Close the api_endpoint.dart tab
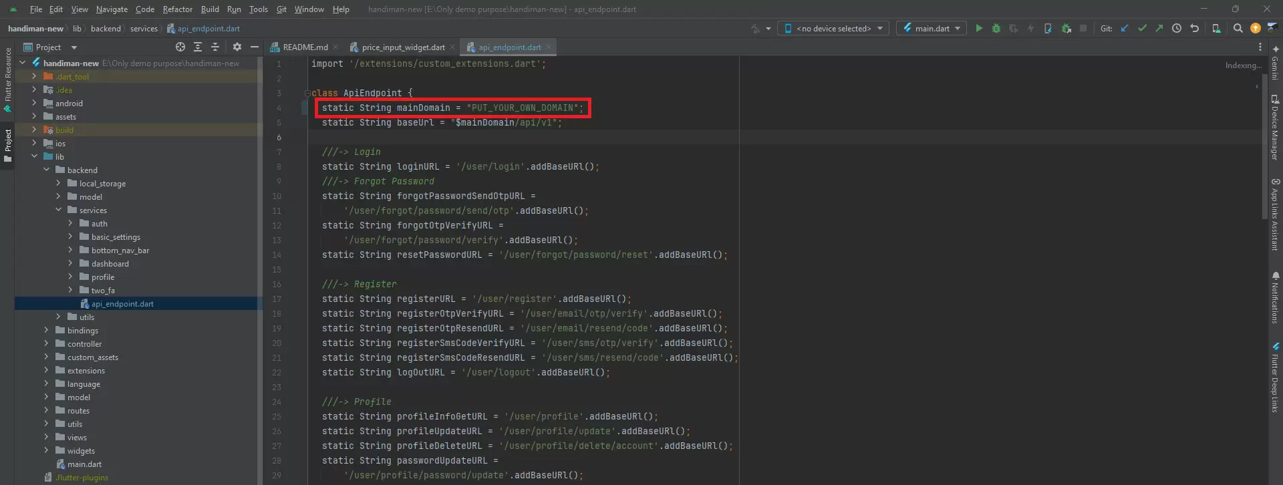 click(549, 47)
